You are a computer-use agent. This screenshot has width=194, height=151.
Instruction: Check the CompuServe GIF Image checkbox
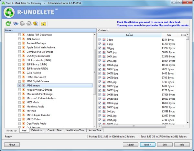click(19, 52)
